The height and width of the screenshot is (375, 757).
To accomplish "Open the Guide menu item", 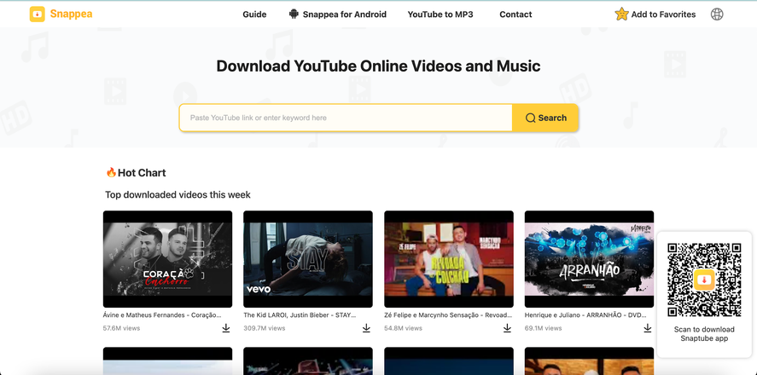I will (x=254, y=14).
